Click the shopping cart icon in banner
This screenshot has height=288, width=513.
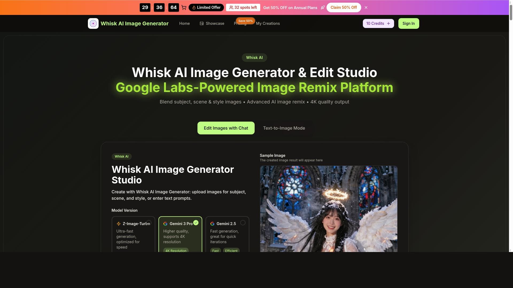coord(184,7)
